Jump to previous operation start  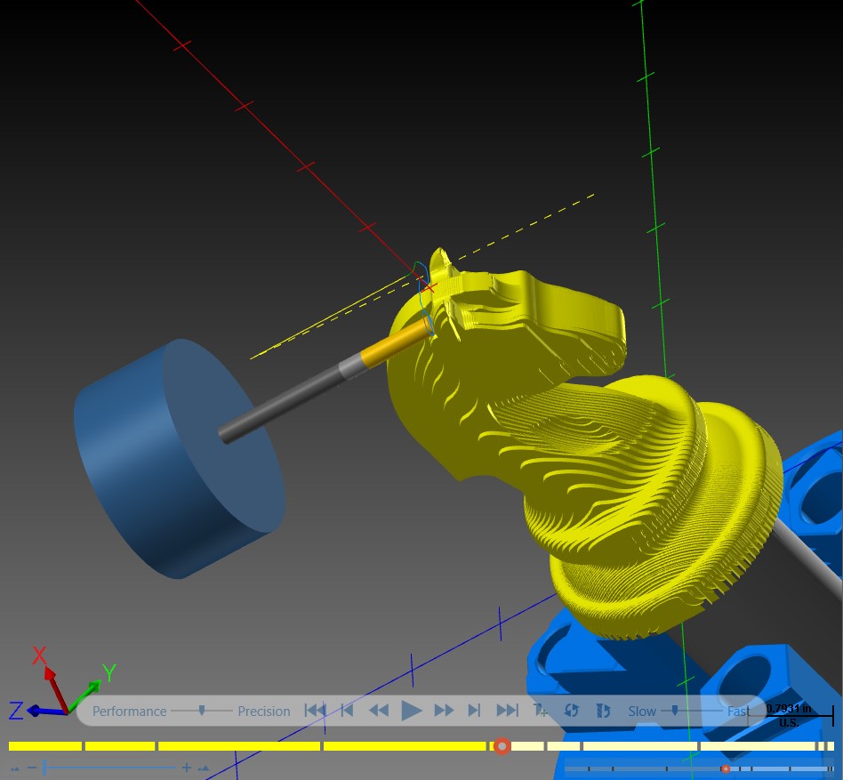pos(315,711)
